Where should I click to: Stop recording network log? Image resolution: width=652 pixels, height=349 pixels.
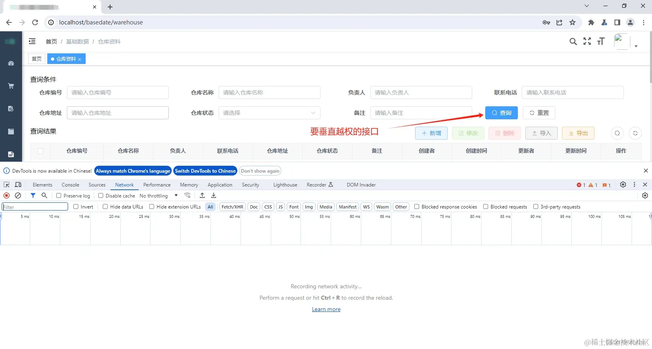[7, 195]
